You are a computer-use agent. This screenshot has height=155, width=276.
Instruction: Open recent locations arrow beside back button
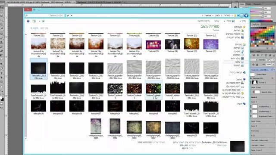pyautogui.click(x=238, y=15)
